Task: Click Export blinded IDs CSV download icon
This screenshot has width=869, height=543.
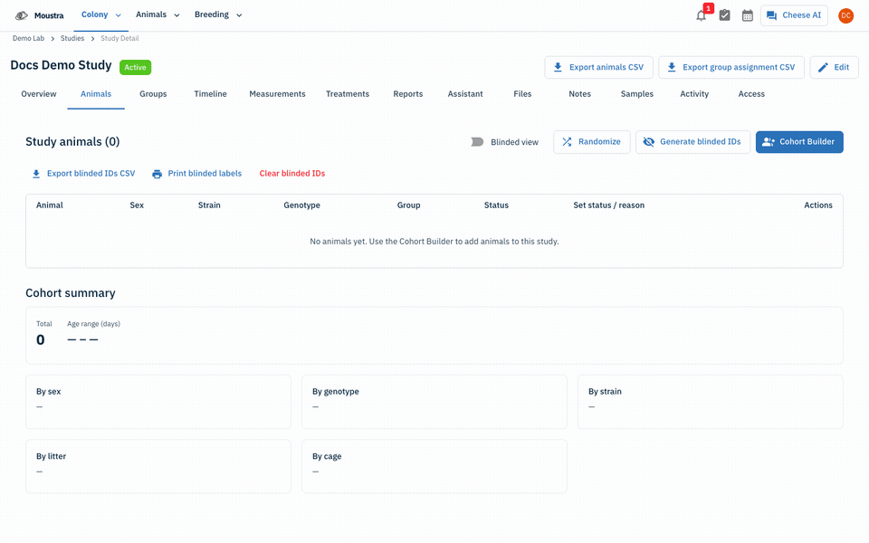Action: [36, 174]
